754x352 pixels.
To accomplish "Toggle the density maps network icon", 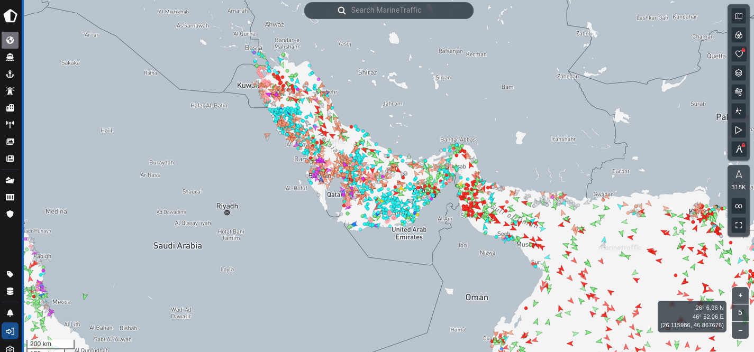I will [739, 111].
